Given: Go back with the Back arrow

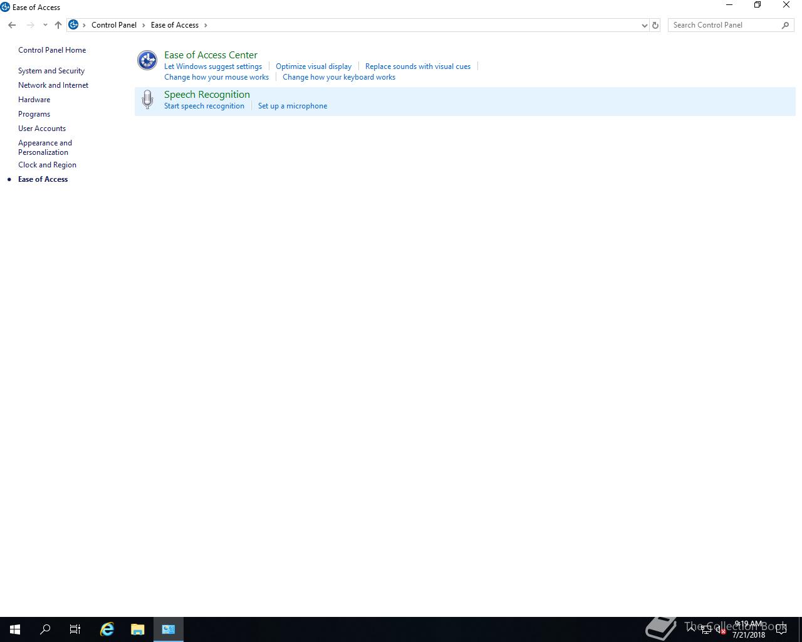Looking at the screenshot, I should 12,25.
